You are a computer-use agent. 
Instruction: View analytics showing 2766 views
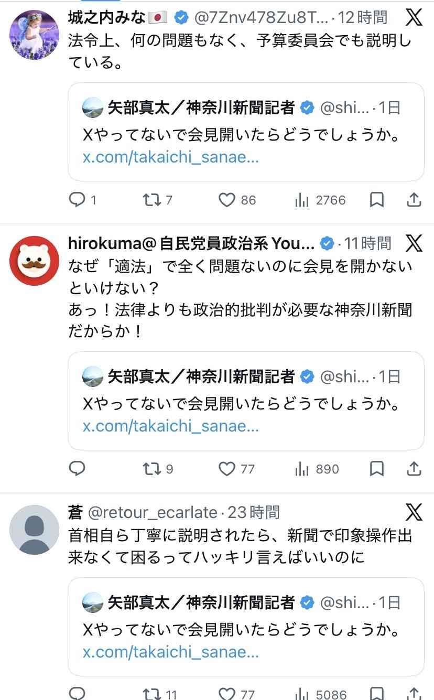pos(302,200)
